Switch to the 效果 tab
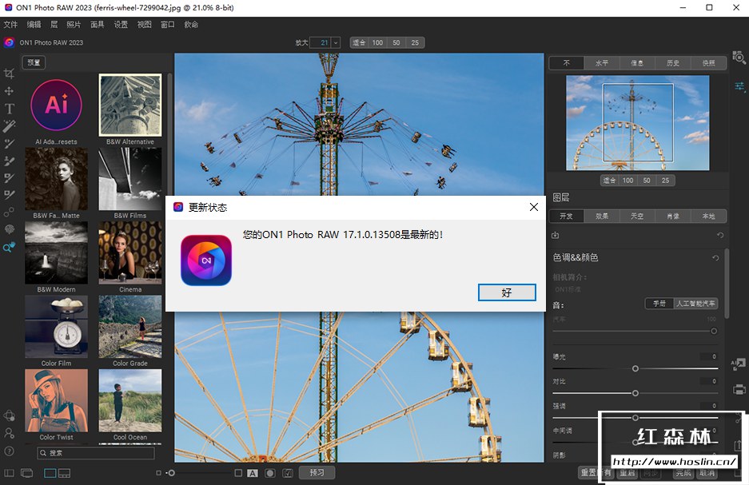749x485 pixels. pos(601,217)
